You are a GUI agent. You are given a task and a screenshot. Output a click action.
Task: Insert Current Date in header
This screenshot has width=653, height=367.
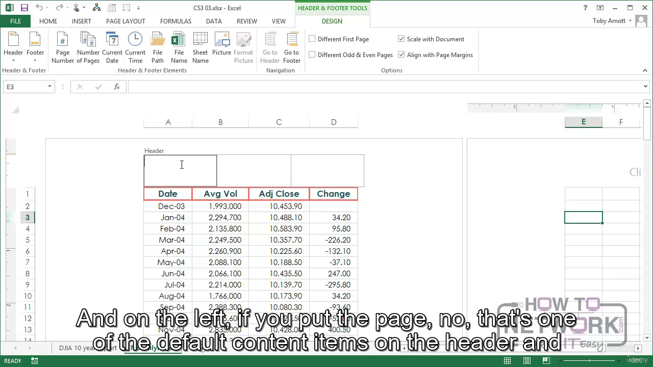coord(112,47)
